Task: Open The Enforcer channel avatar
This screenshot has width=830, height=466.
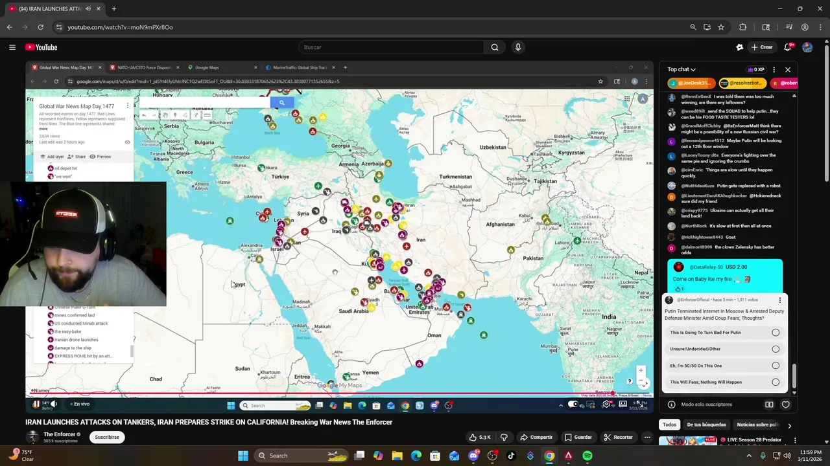Action: click(32, 438)
